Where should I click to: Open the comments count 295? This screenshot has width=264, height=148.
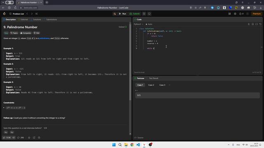pyautogui.click(x=21, y=138)
